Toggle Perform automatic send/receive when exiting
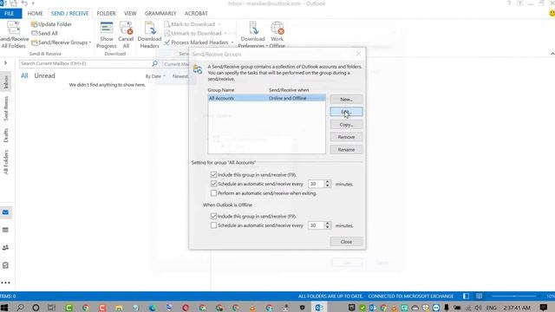 pos(213,193)
